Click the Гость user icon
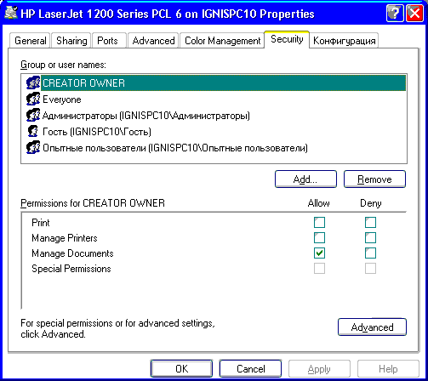The width and height of the screenshot is (428, 381). coord(33,132)
